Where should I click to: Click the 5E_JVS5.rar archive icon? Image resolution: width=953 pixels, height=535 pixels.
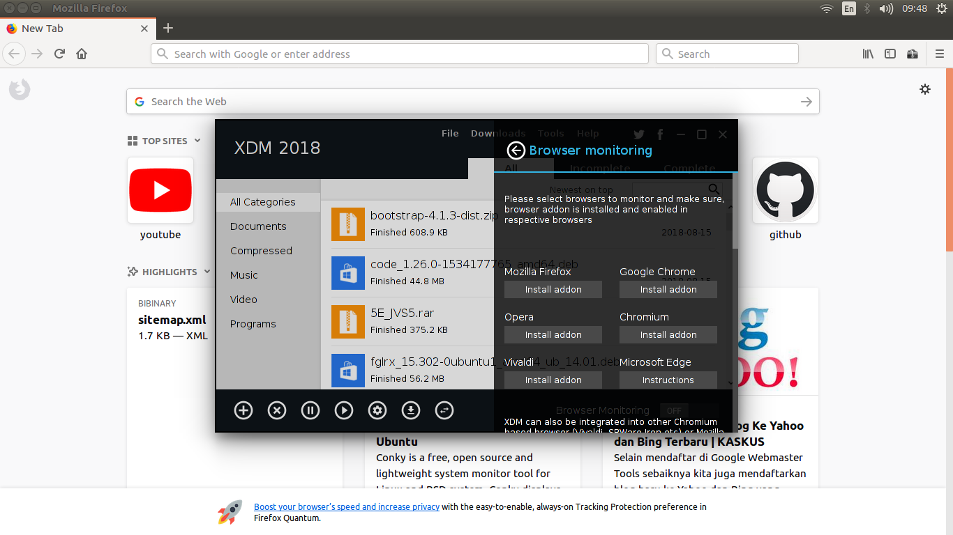348,322
